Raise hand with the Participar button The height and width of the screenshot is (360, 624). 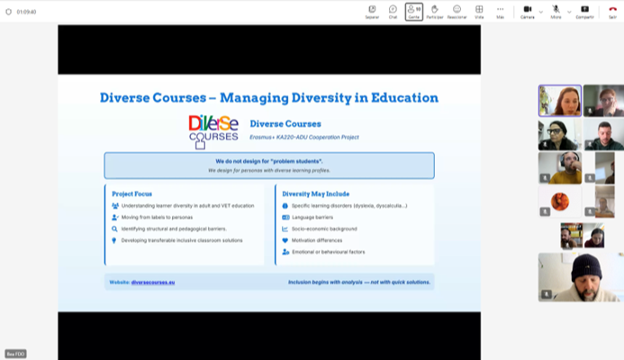(435, 12)
